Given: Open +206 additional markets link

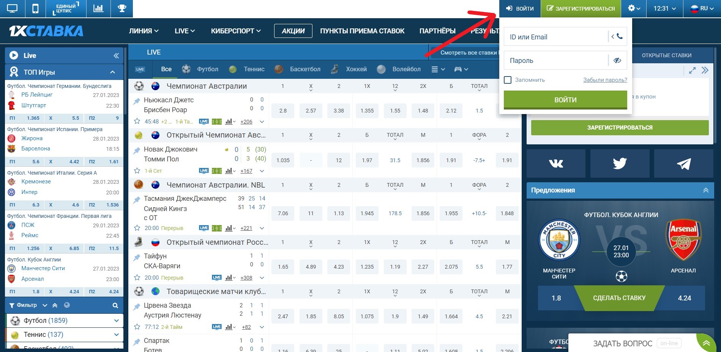Looking at the screenshot, I should [x=246, y=122].
